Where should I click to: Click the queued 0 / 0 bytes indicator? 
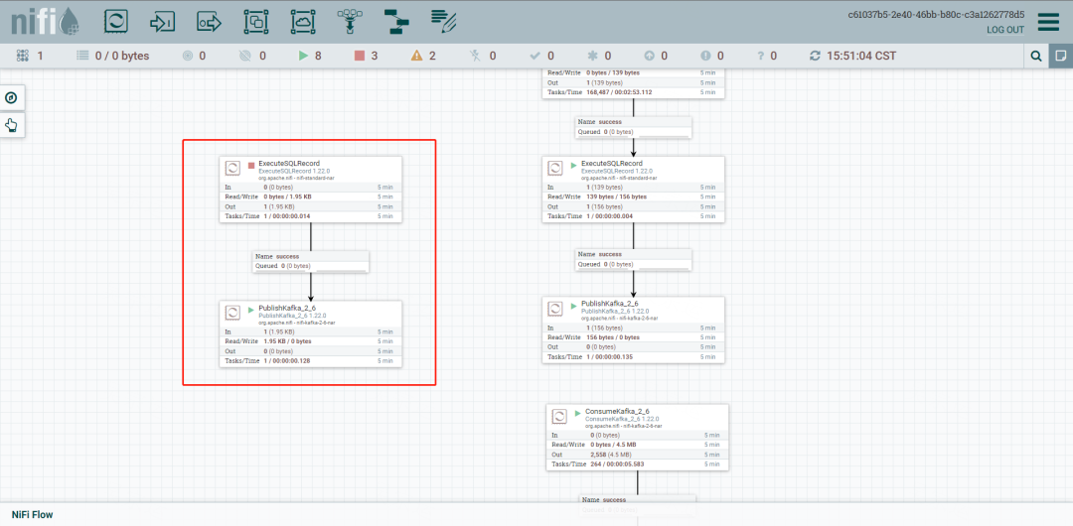(113, 57)
